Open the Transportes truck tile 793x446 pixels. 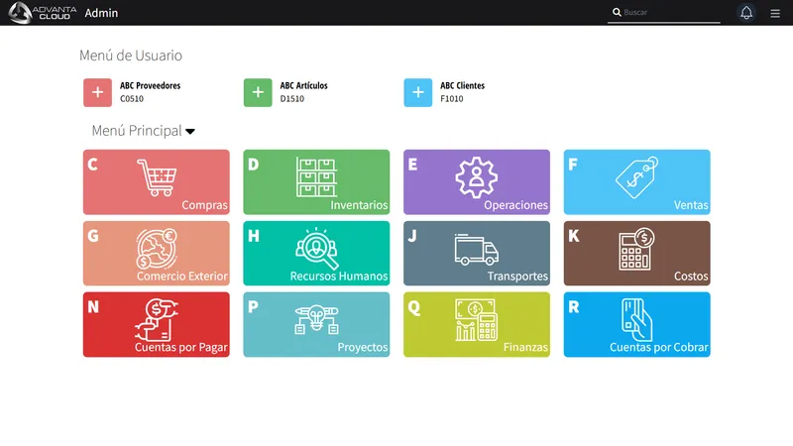(477, 254)
